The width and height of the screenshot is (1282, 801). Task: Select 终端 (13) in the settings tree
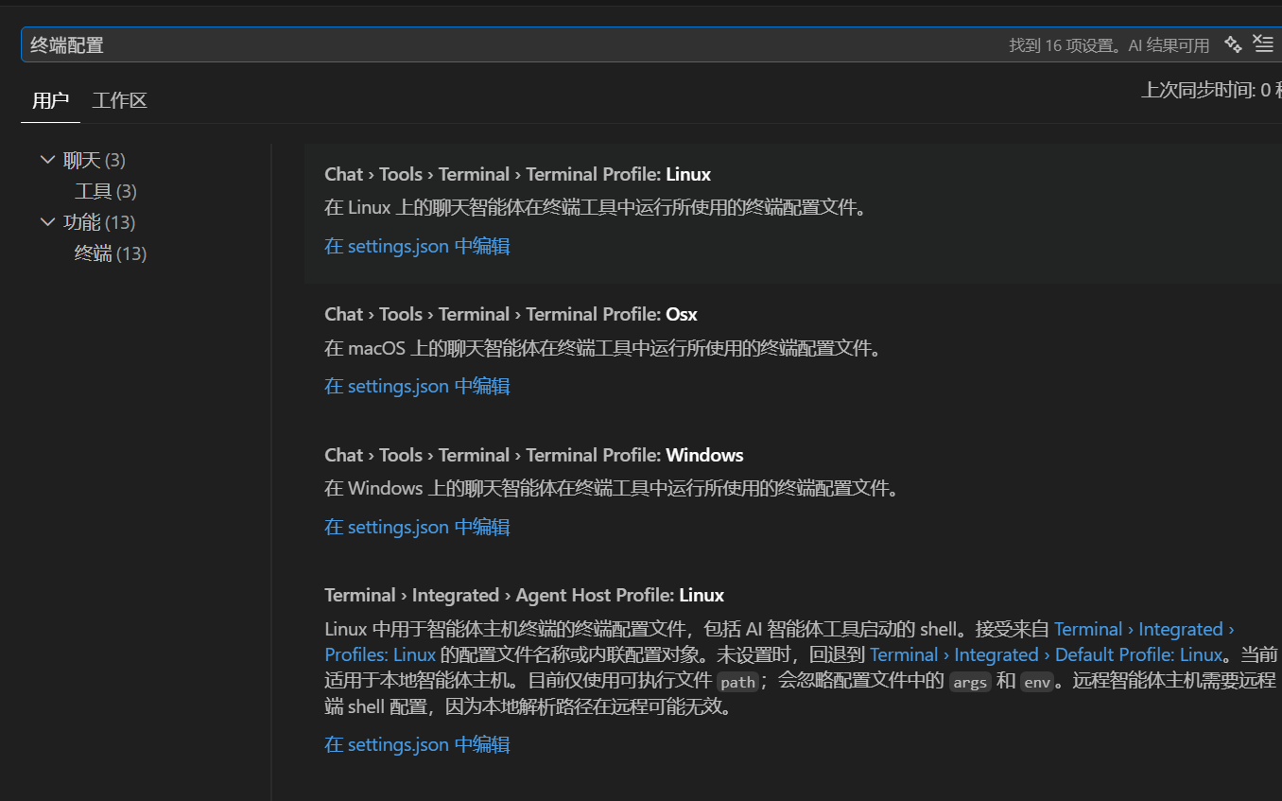[x=111, y=253]
